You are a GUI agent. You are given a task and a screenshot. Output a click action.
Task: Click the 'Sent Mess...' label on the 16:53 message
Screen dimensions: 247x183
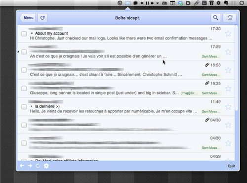[211, 75]
